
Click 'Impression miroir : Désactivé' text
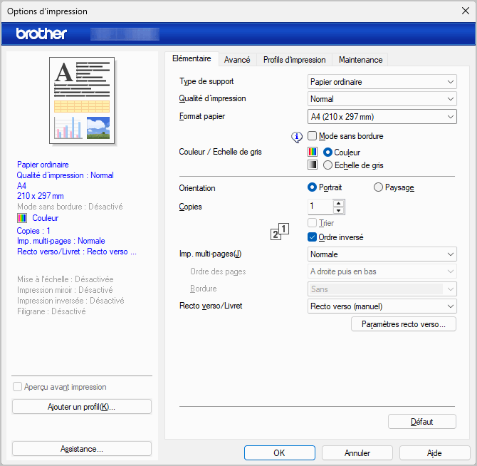pyautogui.click(x=65, y=290)
